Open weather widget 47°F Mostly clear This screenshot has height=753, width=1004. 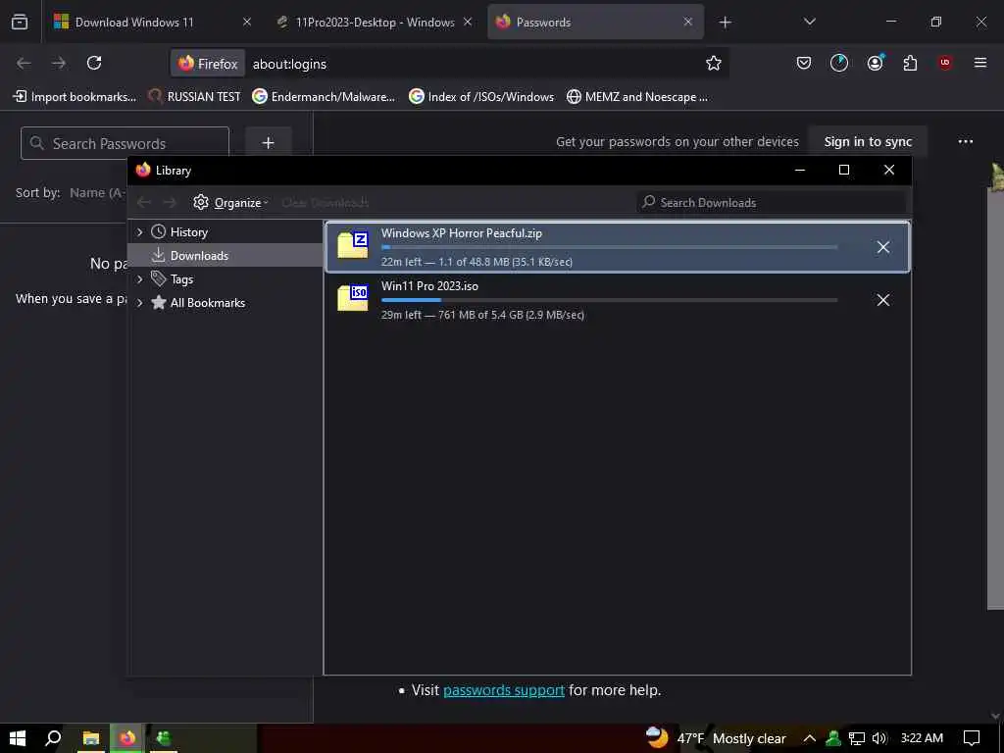(716, 738)
